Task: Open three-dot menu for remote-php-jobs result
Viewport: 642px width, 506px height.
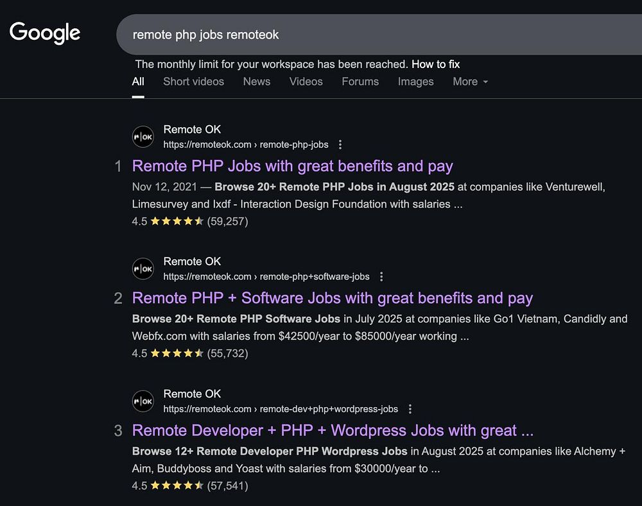Action: pos(340,144)
